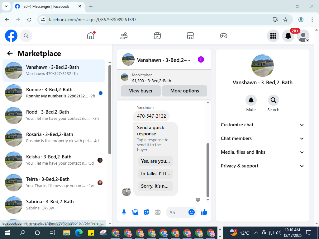Open the Friends icon in top navigation
Viewport: 319px width, 239px height.
pyautogui.click(x=124, y=36)
